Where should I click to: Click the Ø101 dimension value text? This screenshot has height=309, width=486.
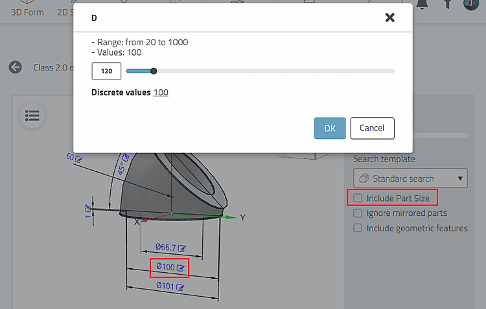(165, 286)
